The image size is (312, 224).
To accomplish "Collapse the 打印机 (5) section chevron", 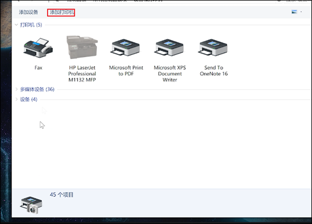I will [x=16, y=25].
